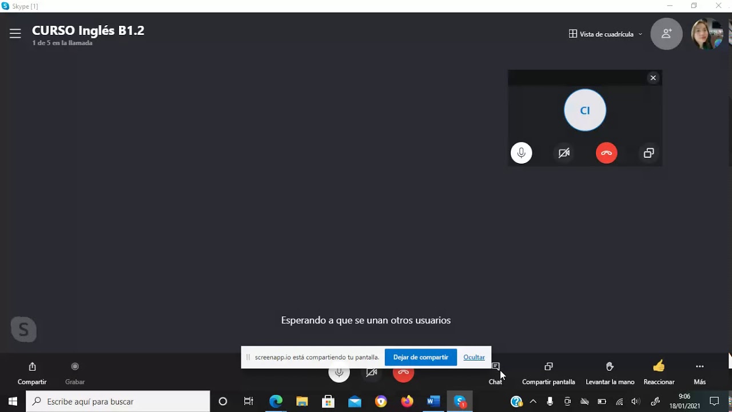Click the Windows taskbar search box
The height and width of the screenshot is (412, 732).
click(118, 402)
